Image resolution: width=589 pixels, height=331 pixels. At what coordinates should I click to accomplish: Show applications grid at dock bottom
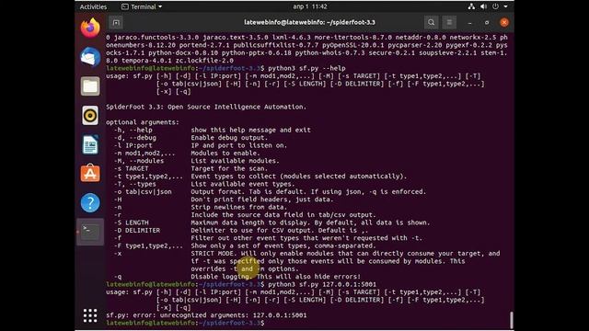point(90,315)
